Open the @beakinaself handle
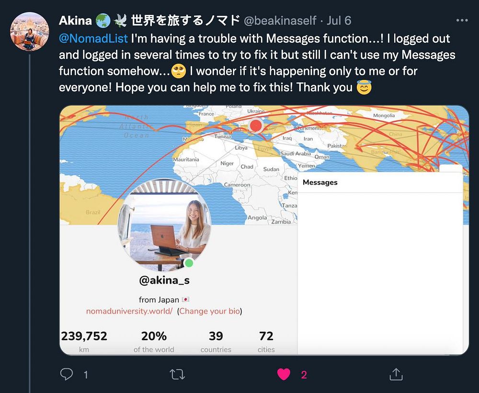The height and width of the screenshot is (393, 479). tap(280, 21)
